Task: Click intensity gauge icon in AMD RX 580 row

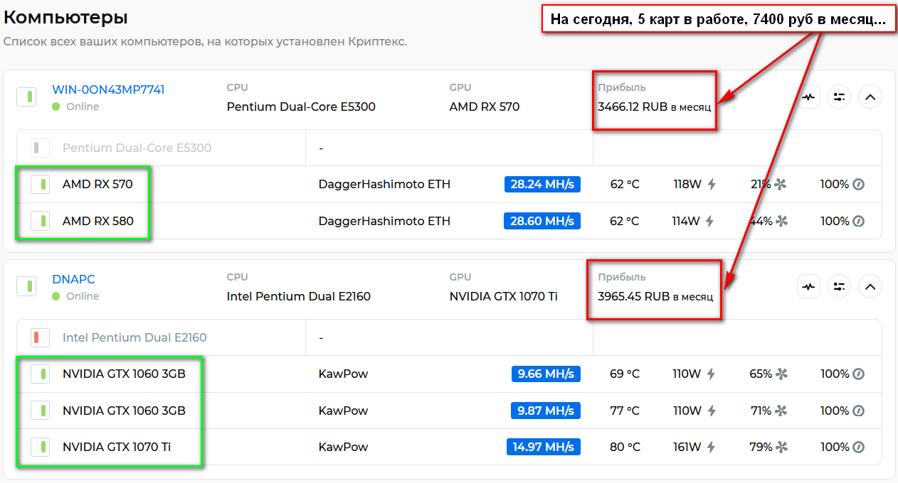Action: (858, 221)
